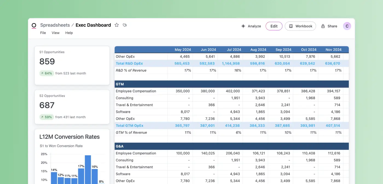Click the app logo icon
This screenshot has width=383, height=184.
[34, 25]
